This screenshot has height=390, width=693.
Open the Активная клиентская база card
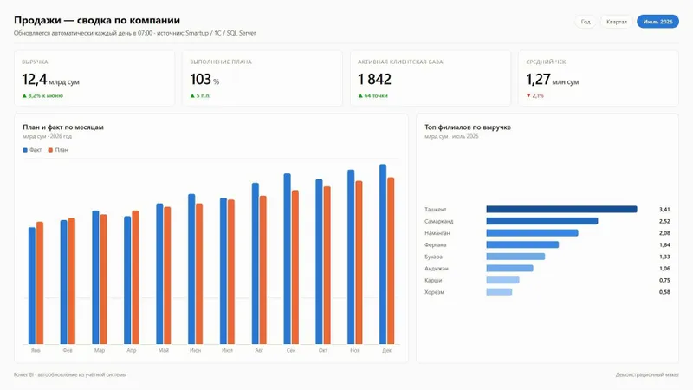click(x=431, y=78)
